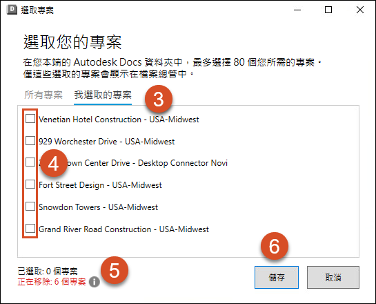Click 929 Worchester Drive - USA-Midwest label
Viewport: 376px width, 304px height.
(107, 142)
